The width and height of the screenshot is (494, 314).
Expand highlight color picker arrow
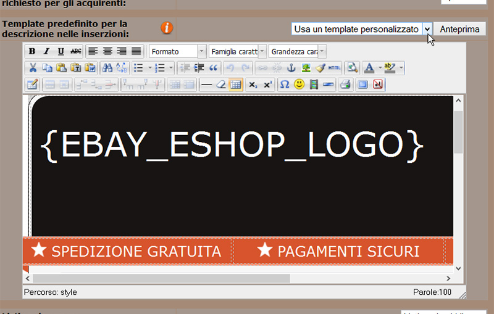(401, 68)
